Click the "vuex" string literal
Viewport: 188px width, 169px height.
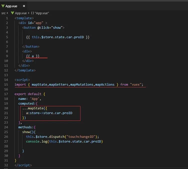[x=135, y=84]
